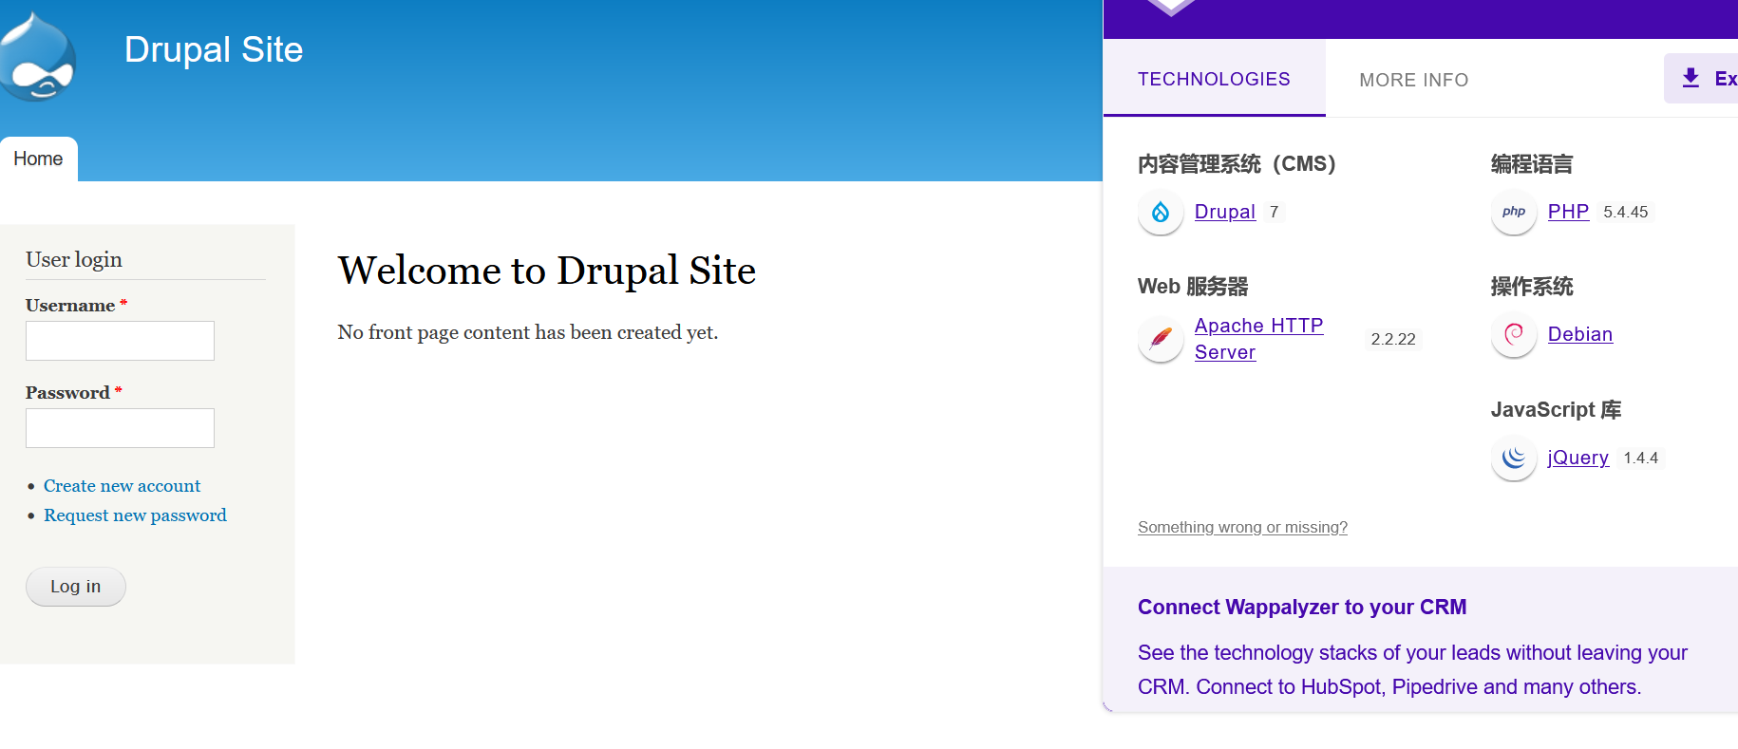Click the Drupal drop logo in the header
Viewport: 1738px width, 749px height.
click(x=38, y=57)
